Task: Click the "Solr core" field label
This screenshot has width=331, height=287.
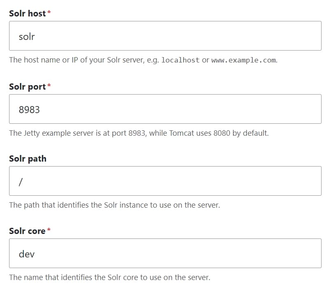Action: click(x=27, y=231)
